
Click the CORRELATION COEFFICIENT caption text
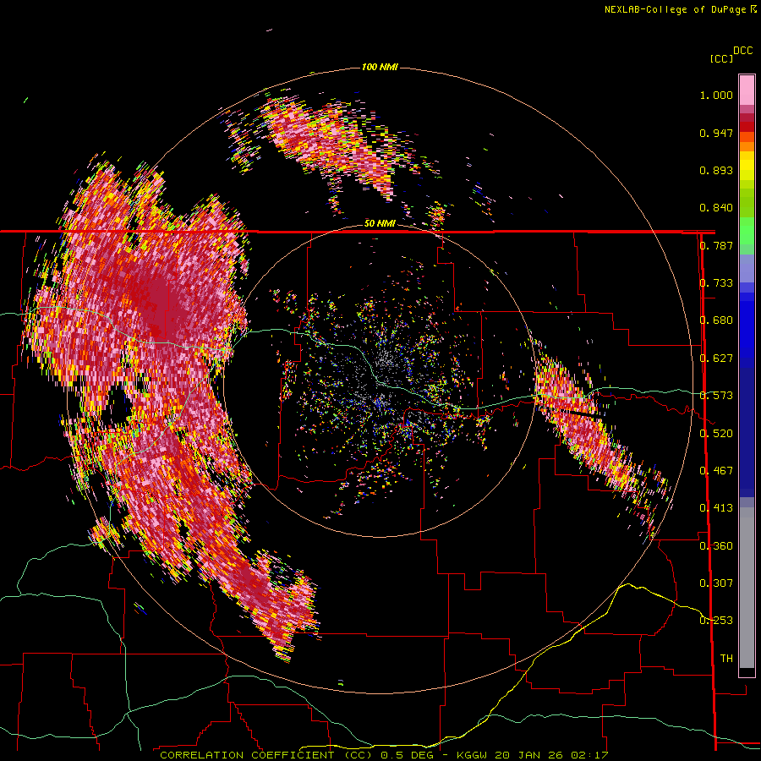tap(266, 755)
